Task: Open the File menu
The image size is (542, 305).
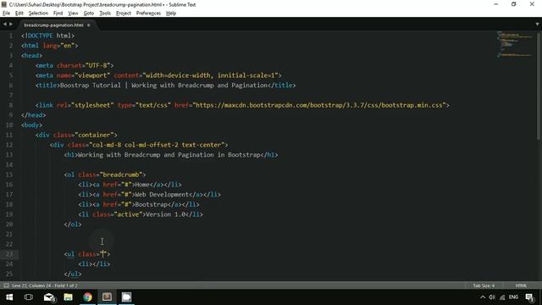Action: click(6, 14)
